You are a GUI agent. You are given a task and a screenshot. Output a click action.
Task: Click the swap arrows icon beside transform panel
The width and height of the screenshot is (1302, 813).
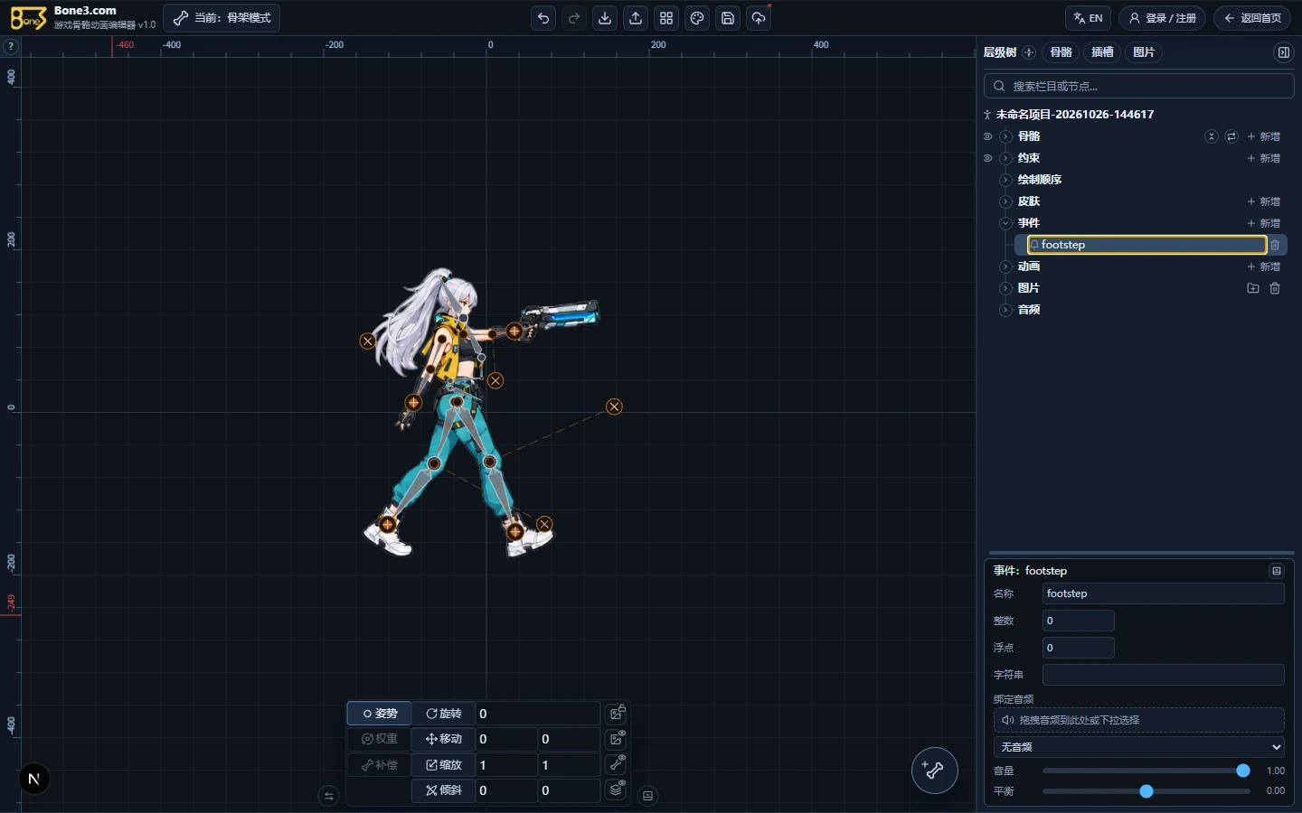click(x=329, y=796)
